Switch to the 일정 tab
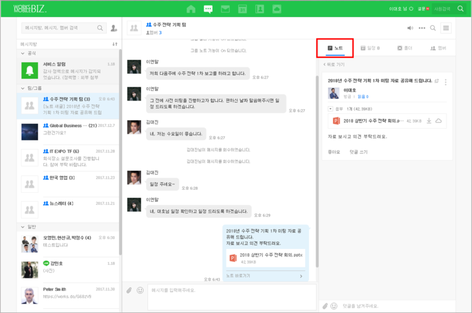 [370, 48]
